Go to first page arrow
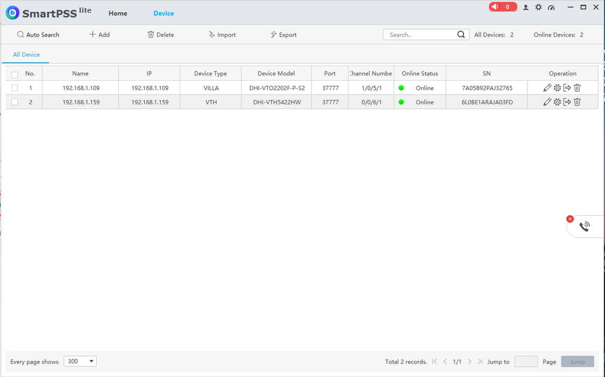 435,361
